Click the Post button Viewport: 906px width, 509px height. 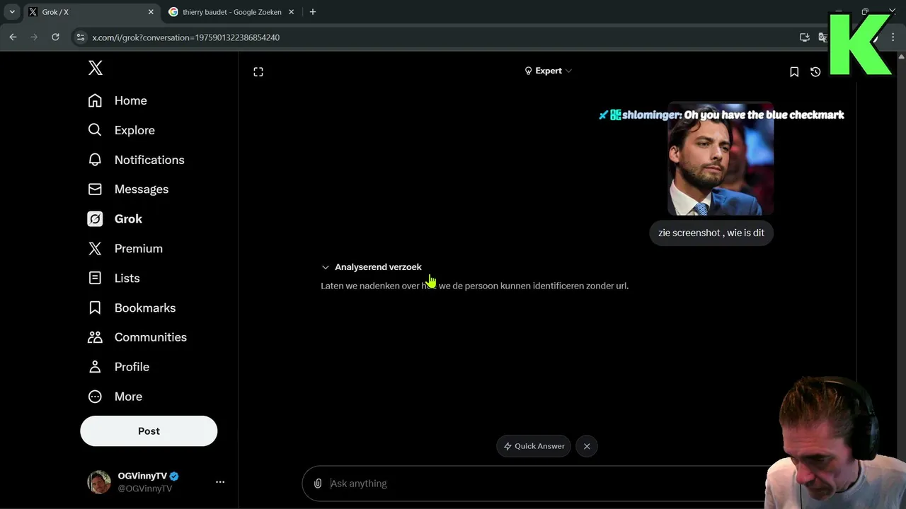click(x=149, y=431)
